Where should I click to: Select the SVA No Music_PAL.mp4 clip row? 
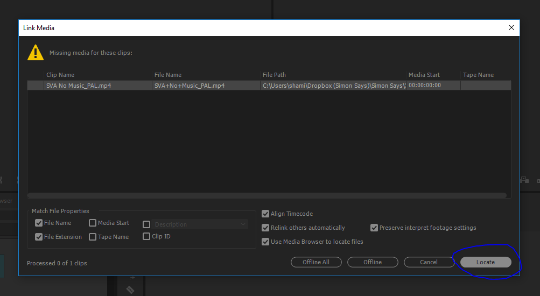(x=162, y=86)
